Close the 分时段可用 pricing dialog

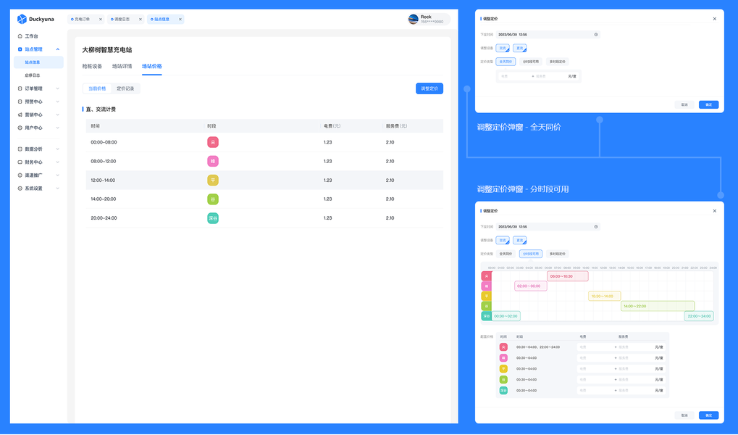coord(715,211)
